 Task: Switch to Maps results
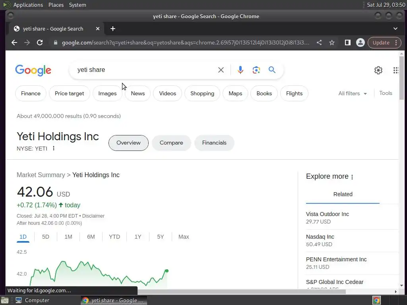click(235, 93)
